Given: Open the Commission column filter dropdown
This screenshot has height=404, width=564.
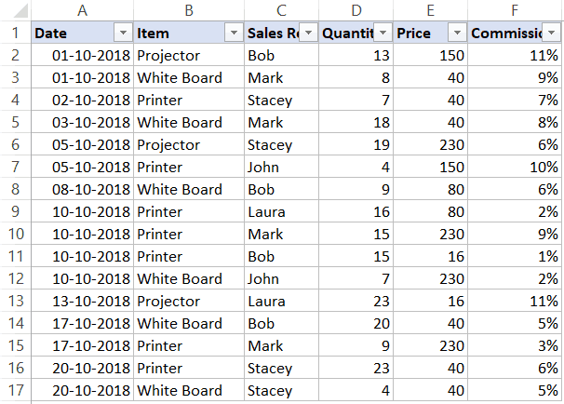Looking at the screenshot, I should [x=551, y=33].
